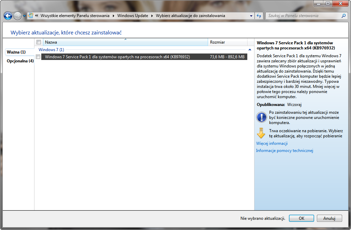The image size is (351, 230).
Task: Click the Back navigation arrow button
Action: [x=8, y=16]
